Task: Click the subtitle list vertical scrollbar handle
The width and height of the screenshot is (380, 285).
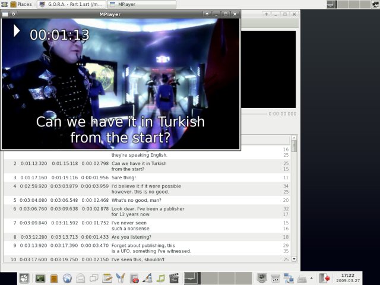Action: click(294, 146)
